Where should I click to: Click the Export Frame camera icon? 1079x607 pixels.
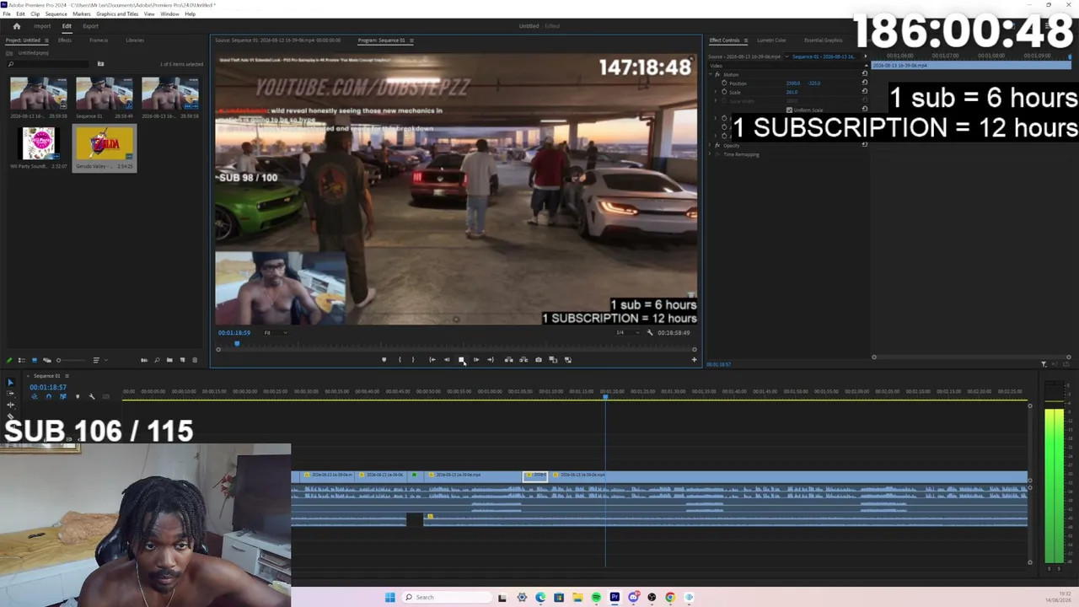[539, 360]
